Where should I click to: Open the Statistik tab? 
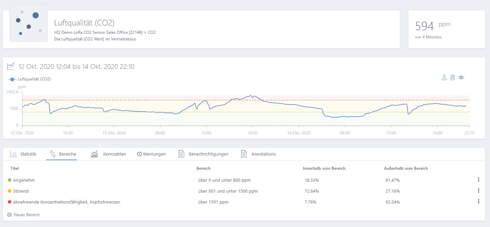[23, 154]
